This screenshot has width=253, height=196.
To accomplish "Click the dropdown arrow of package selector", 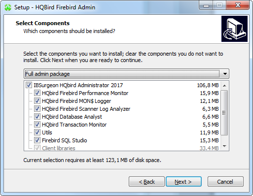I will pos(225,74).
